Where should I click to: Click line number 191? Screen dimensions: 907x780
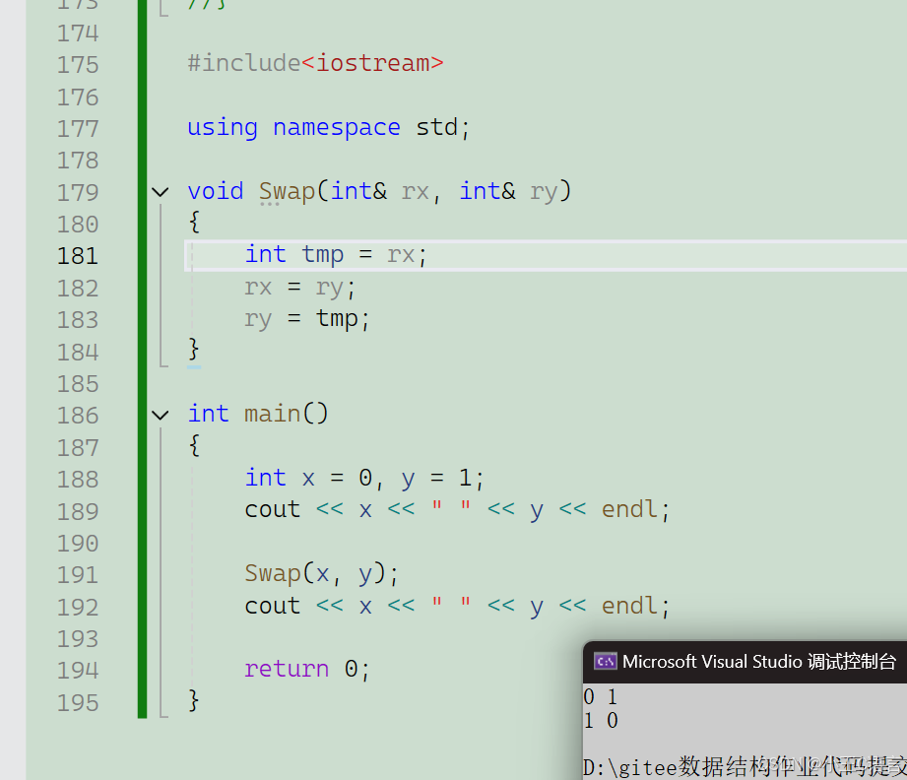[78, 575]
